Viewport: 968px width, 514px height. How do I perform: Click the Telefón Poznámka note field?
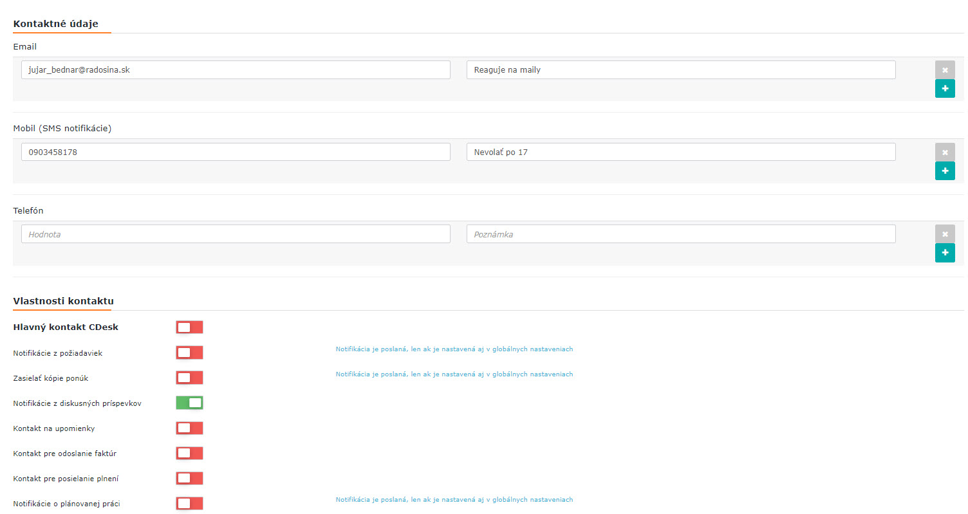tap(680, 234)
